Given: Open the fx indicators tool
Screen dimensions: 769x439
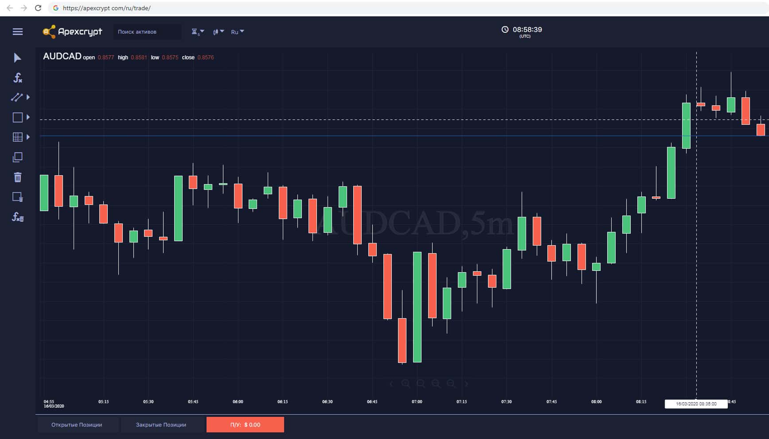Looking at the screenshot, I should click(17, 78).
